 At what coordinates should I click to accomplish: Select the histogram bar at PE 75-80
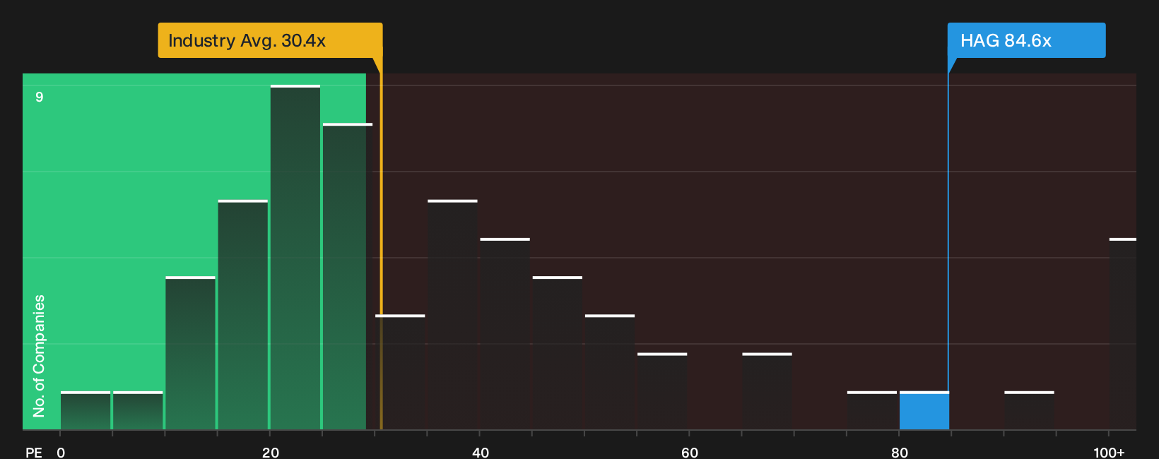[x=872, y=411]
